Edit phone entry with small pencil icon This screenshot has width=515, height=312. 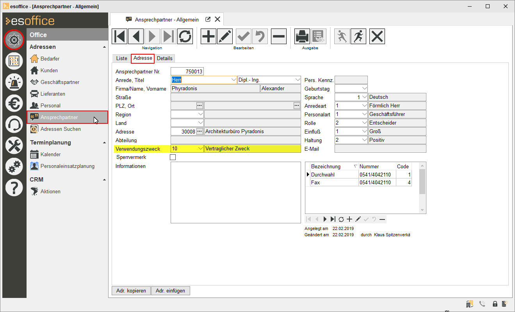[358, 219]
